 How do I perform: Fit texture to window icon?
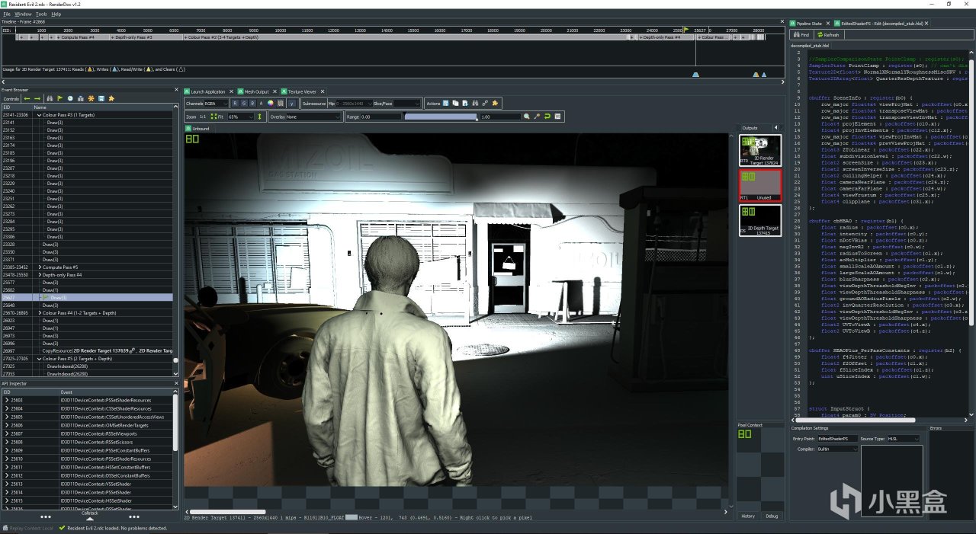pyautogui.click(x=216, y=117)
